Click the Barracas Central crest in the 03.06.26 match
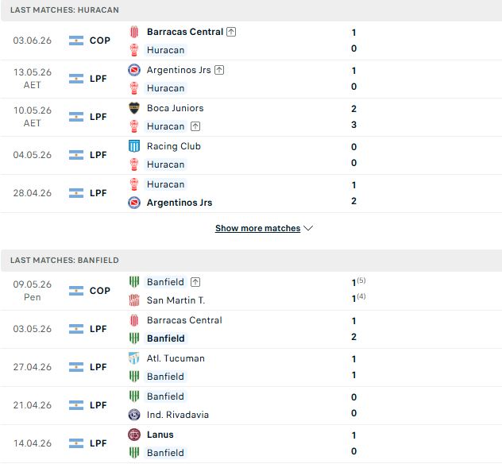 pyautogui.click(x=134, y=32)
